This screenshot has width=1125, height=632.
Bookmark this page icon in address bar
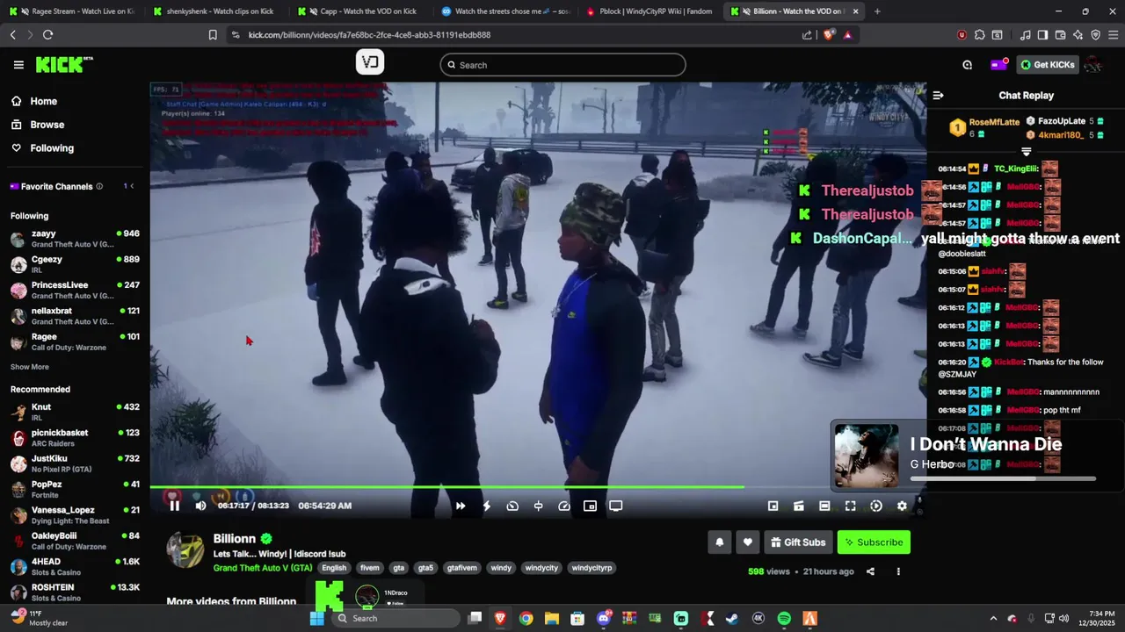click(213, 35)
